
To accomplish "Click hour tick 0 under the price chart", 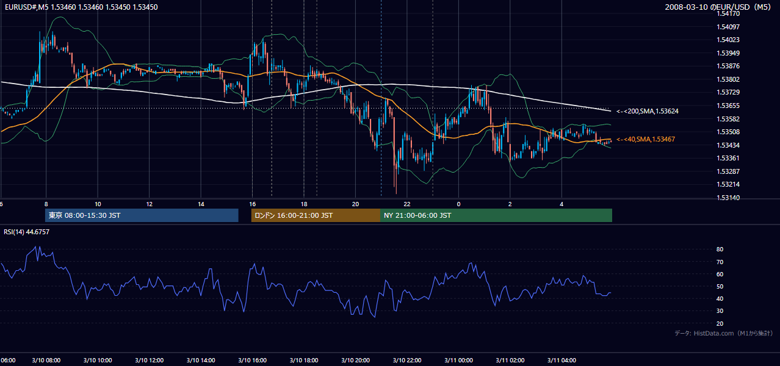I will (459, 204).
